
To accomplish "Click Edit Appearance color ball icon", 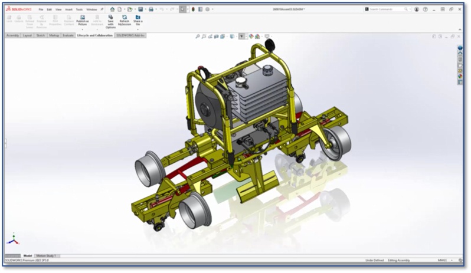I will point(251,37).
